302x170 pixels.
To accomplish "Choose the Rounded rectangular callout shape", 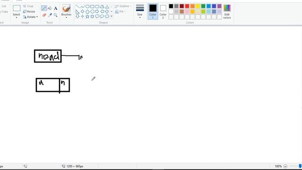I will coord(97,17).
